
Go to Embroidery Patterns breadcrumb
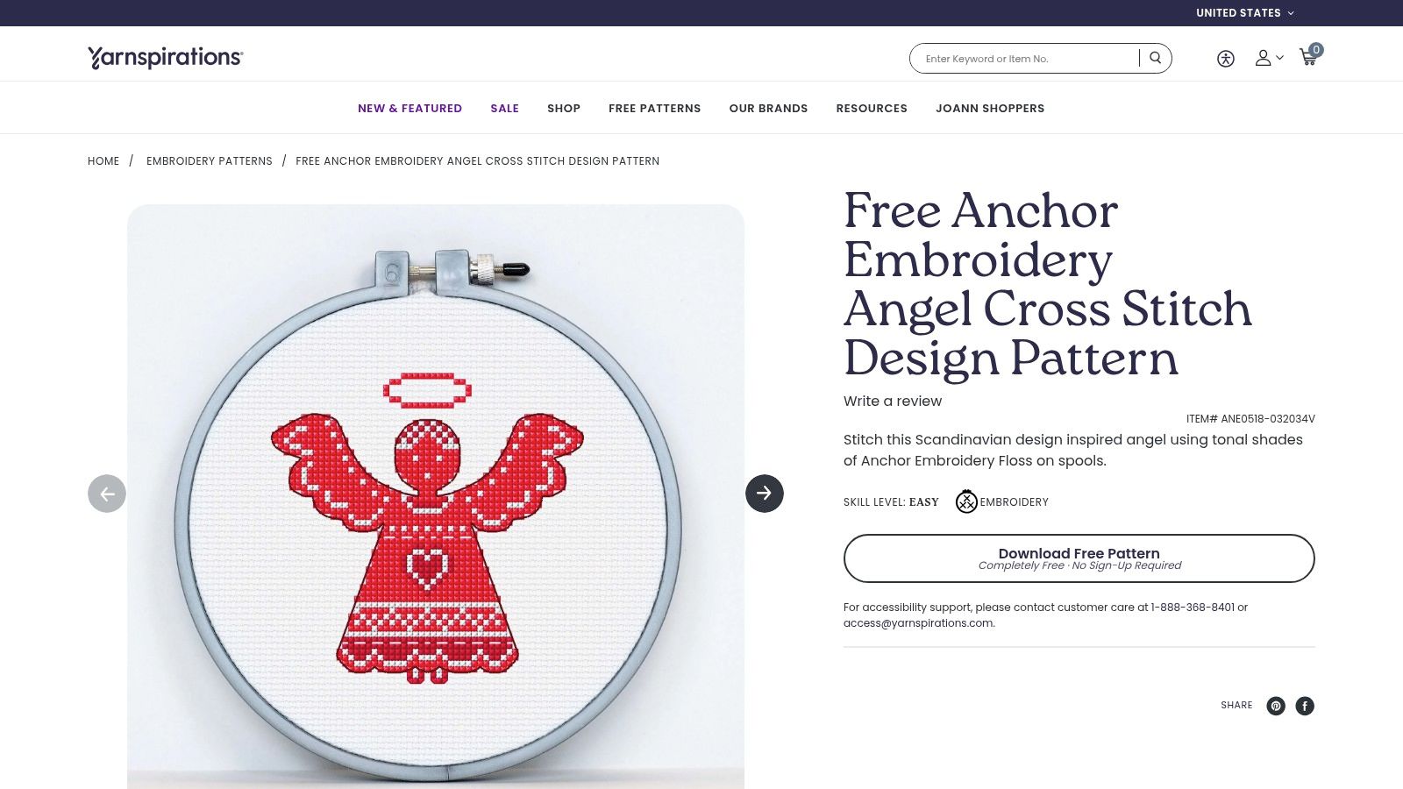tap(210, 161)
